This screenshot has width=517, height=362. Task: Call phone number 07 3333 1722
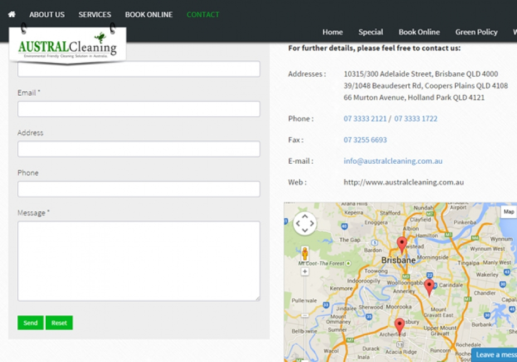[x=416, y=119]
